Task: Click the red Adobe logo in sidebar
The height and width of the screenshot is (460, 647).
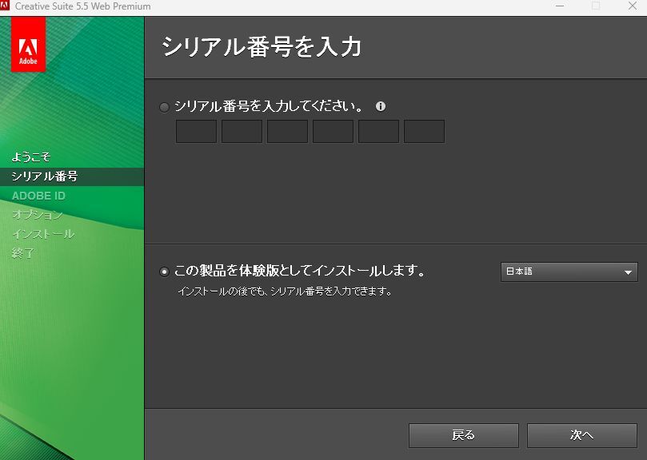Action: [29, 45]
